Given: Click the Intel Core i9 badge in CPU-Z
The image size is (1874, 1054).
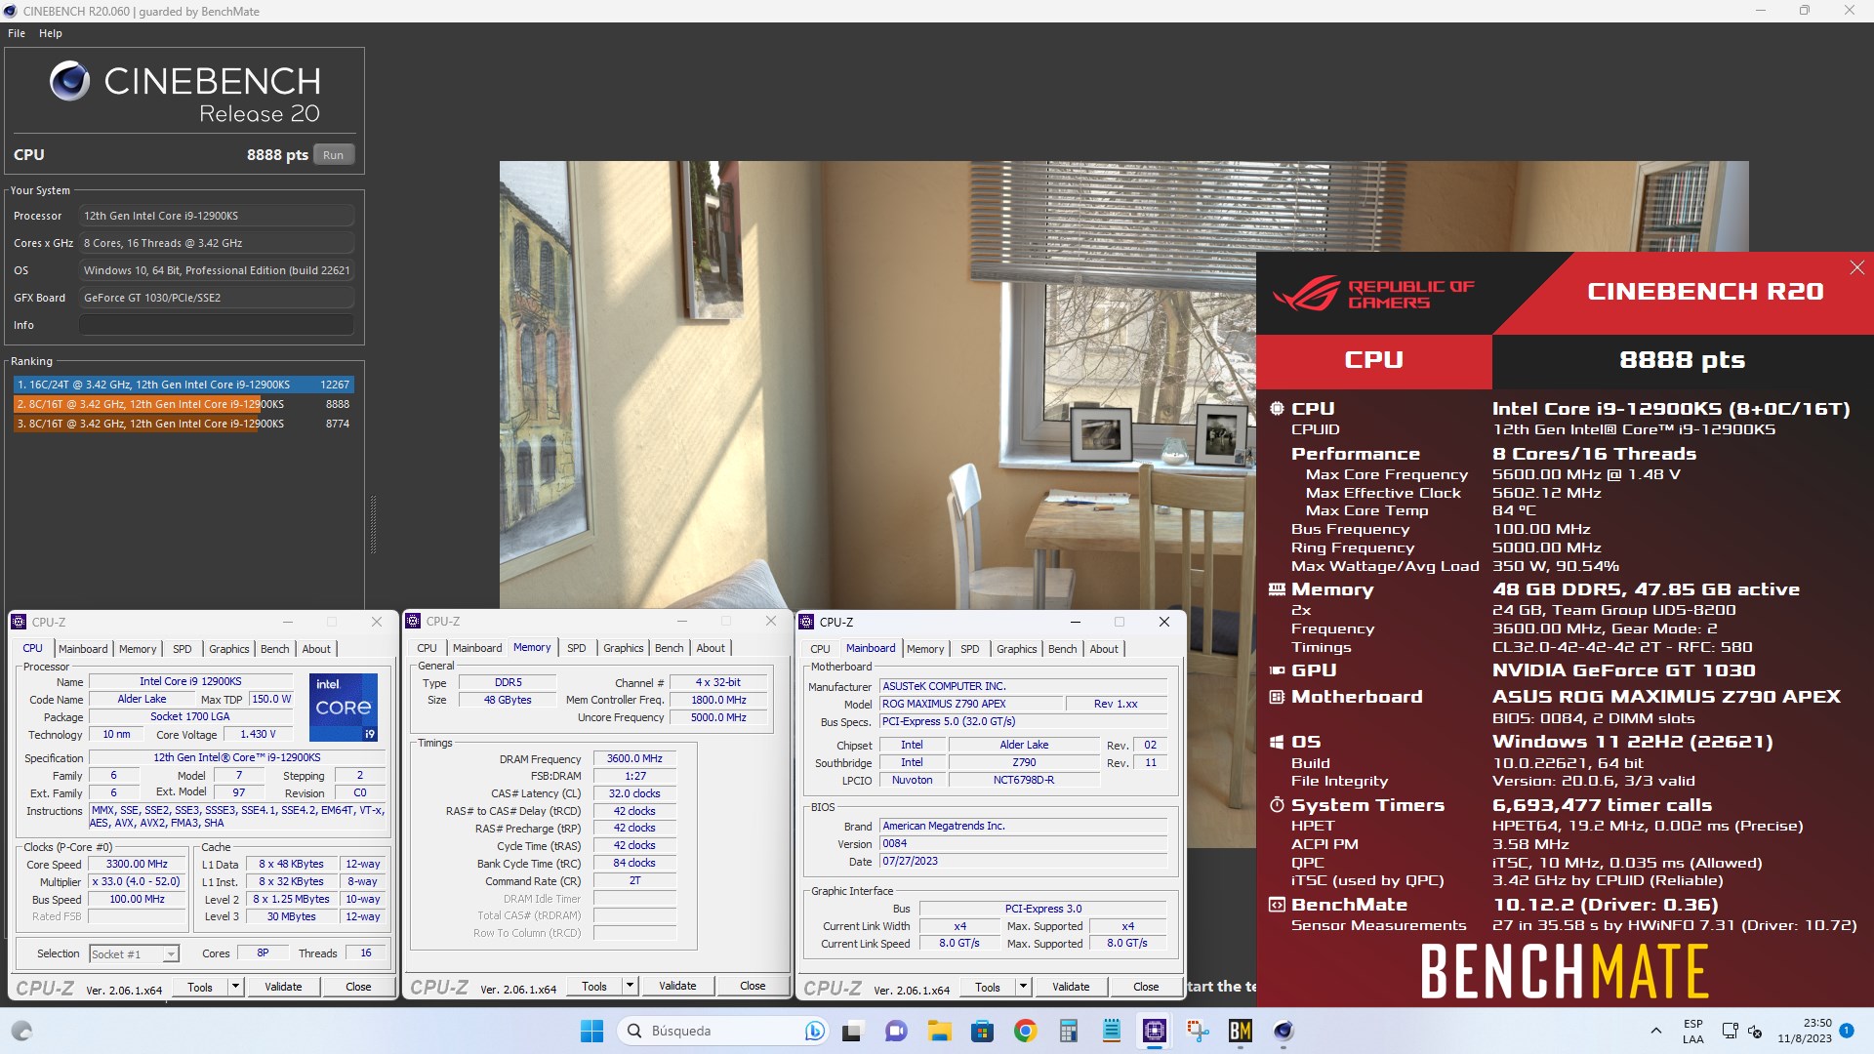Looking at the screenshot, I should click(x=344, y=707).
